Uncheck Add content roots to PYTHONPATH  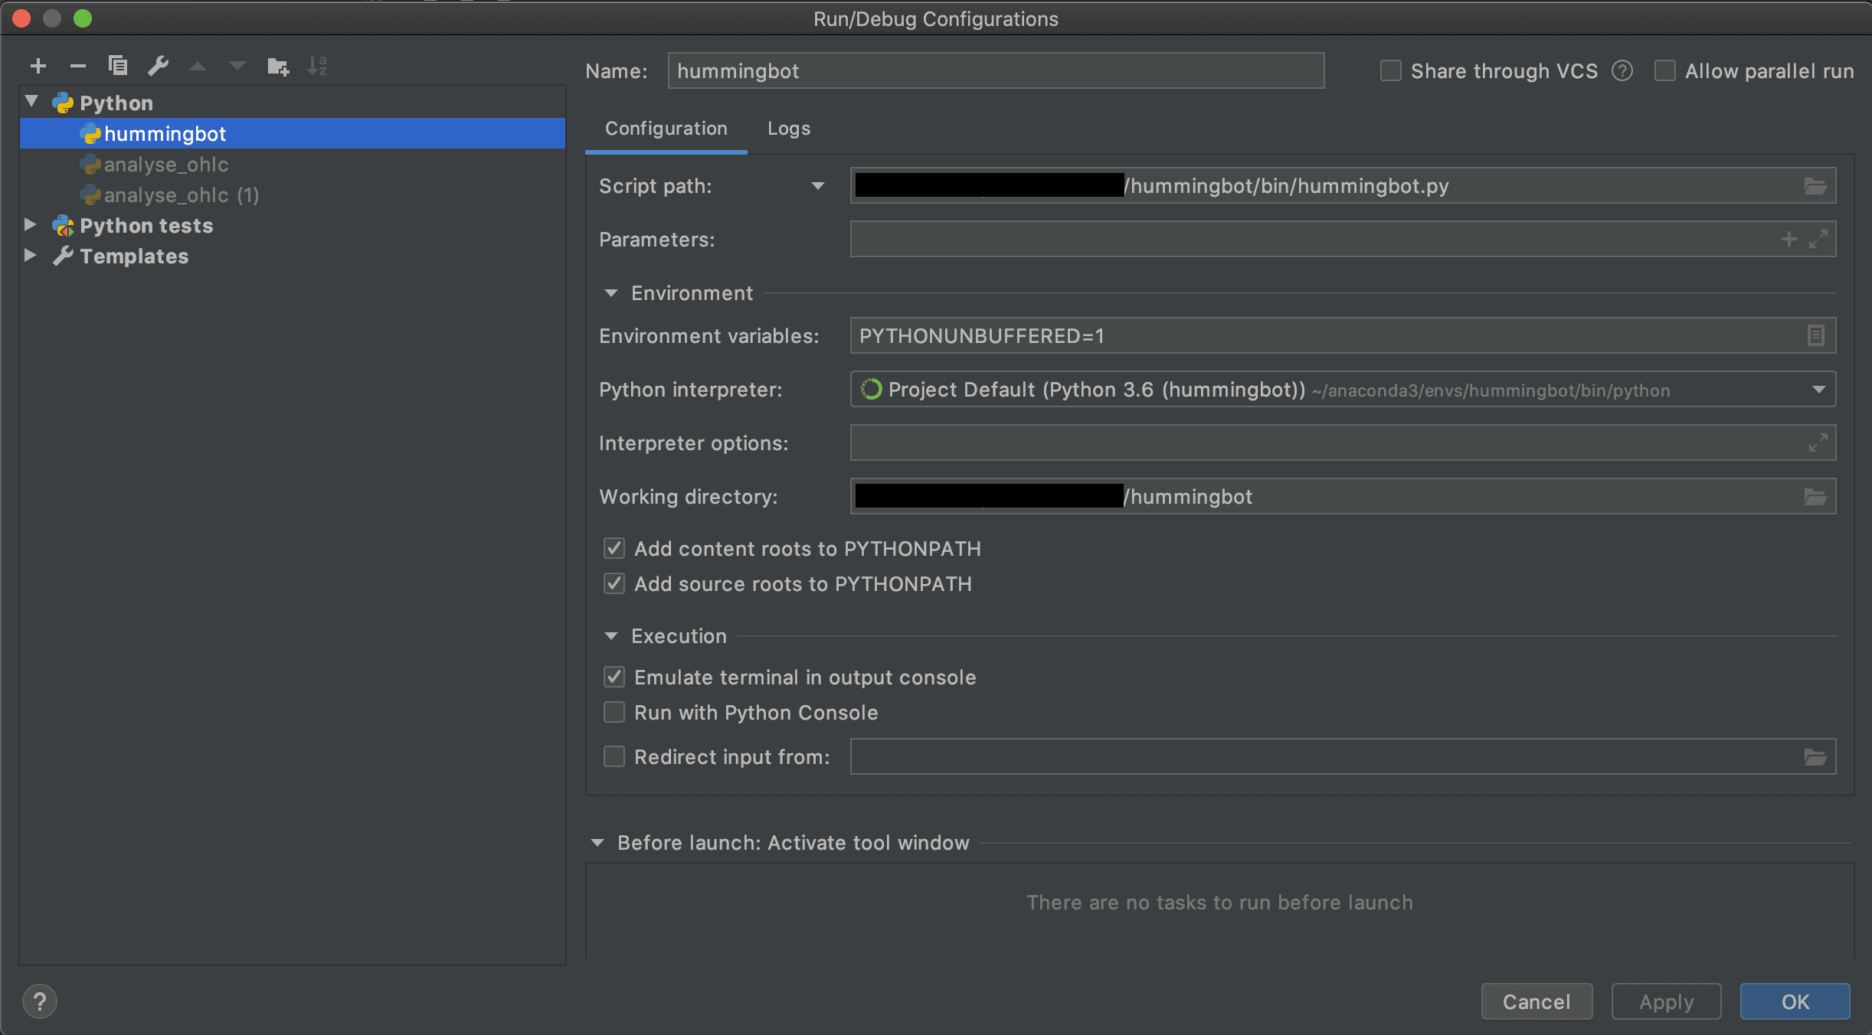(614, 548)
